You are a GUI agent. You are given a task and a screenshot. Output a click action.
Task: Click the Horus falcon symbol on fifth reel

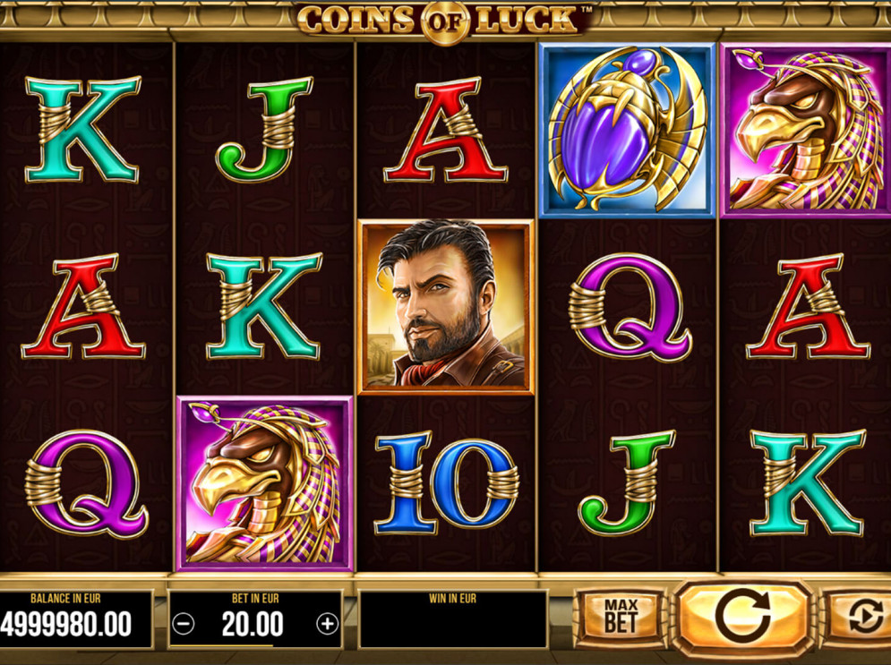[806, 130]
